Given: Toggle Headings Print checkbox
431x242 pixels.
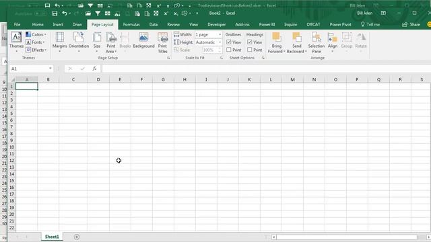Looking at the screenshot, I should pos(250,50).
